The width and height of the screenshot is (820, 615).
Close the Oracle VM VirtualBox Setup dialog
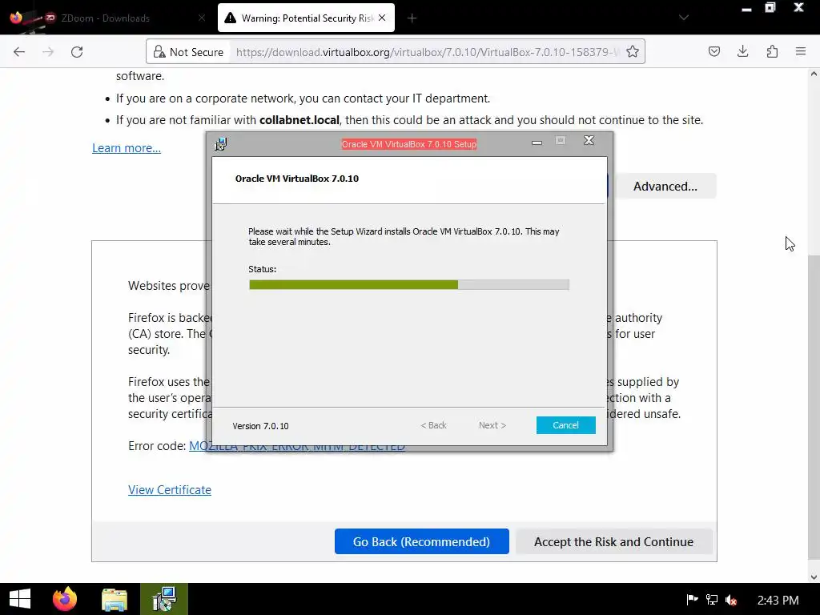click(x=589, y=140)
